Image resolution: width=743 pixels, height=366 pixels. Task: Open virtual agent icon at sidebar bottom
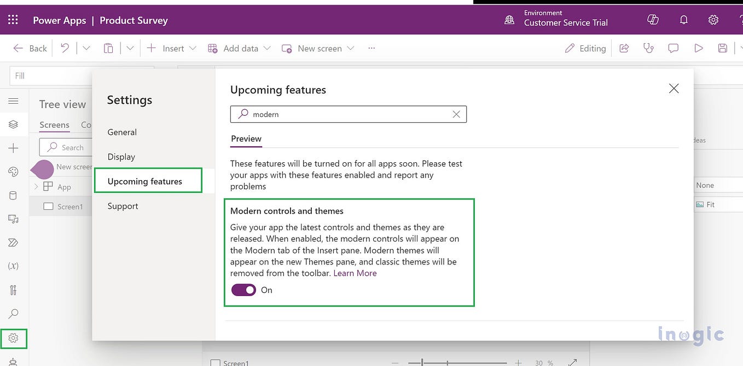[x=14, y=361]
